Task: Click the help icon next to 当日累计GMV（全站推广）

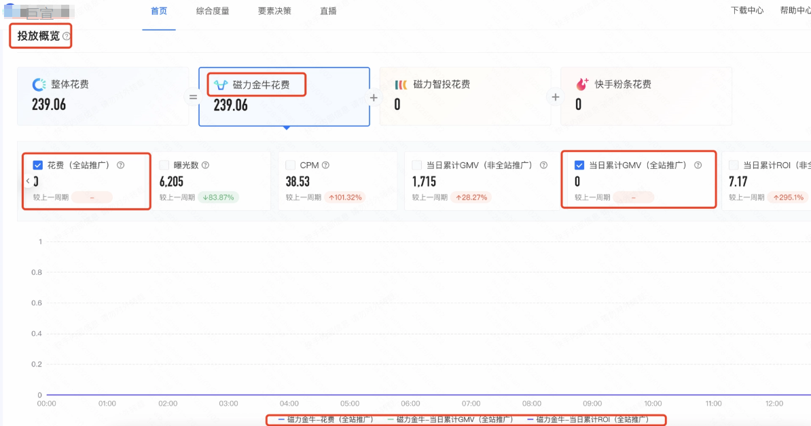Action: pos(700,165)
